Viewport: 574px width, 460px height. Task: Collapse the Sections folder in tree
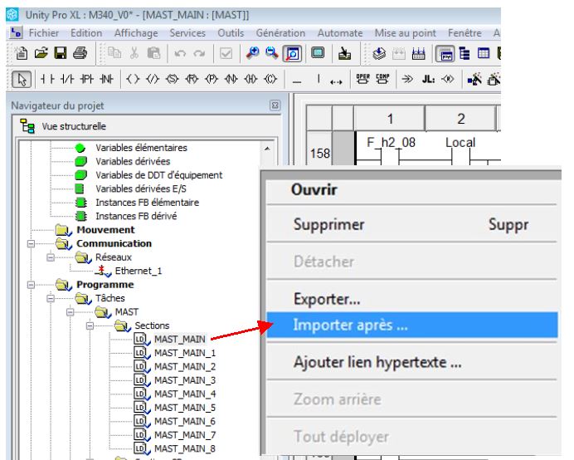click(90, 324)
